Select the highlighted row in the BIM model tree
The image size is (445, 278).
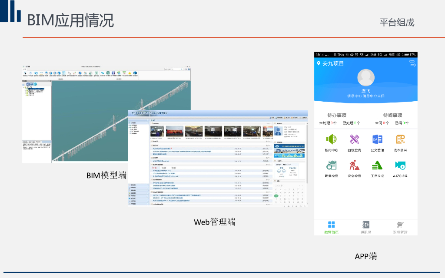point(36,89)
